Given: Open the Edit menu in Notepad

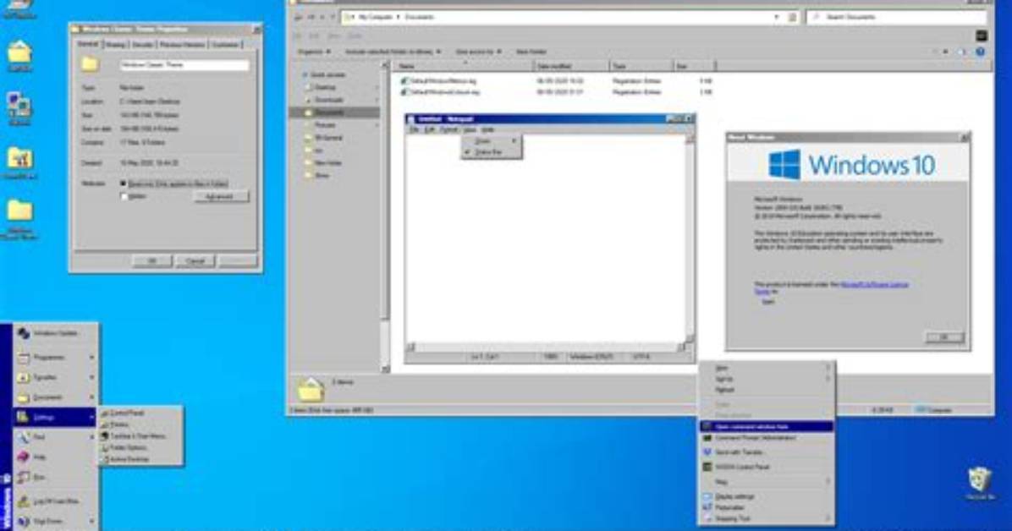Looking at the screenshot, I should tap(429, 129).
